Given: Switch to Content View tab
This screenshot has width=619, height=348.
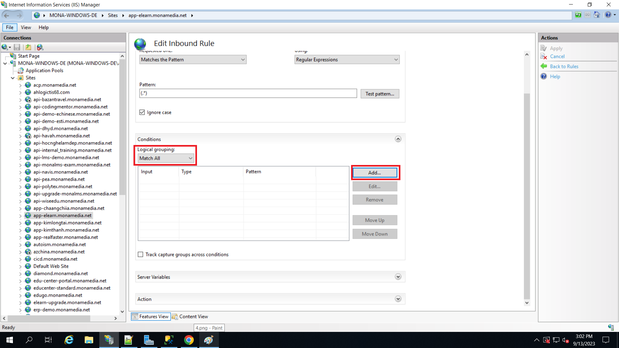Looking at the screenshot, I should tap(190, 317).
